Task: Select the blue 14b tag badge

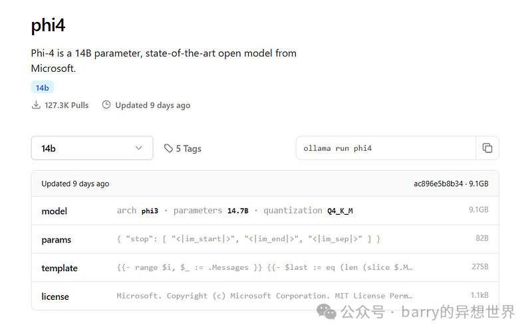Action: (42, 88)
